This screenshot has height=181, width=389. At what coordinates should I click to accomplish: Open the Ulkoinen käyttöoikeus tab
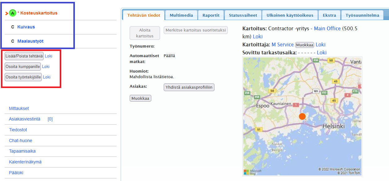pyautogui.click(x=290, y=15)
